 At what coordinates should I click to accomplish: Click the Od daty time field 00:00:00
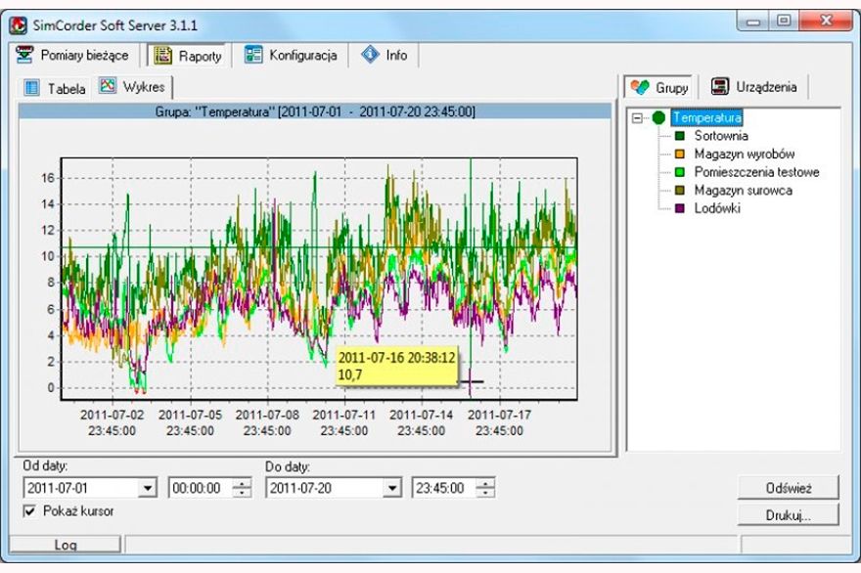(201, 488)
